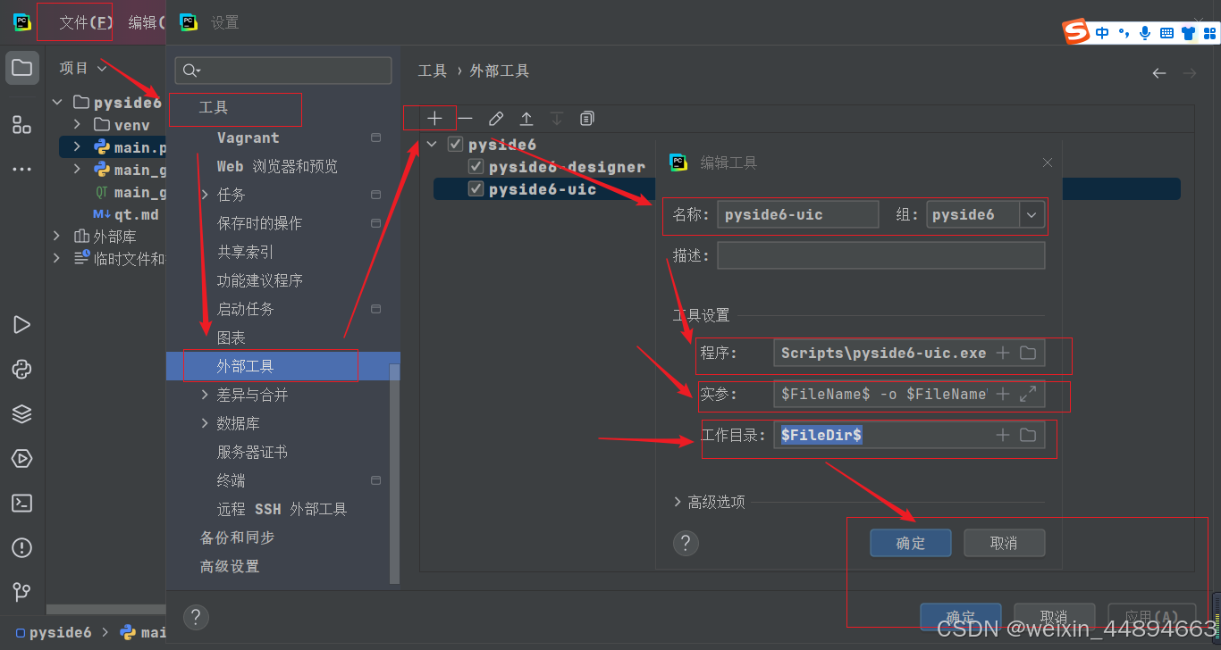
Task: Open the Services tool window icon
Action: click(22, 458)
